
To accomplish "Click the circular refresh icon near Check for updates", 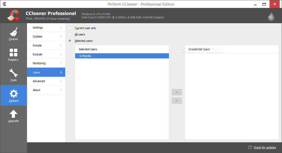I will tap(250, 147).
